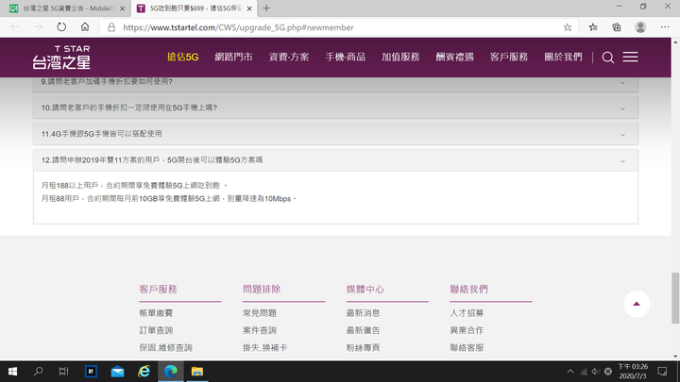Viewport: 680px width, 382px height.
Task: Go to browser home page icon
Action: [x=85, y=27]
